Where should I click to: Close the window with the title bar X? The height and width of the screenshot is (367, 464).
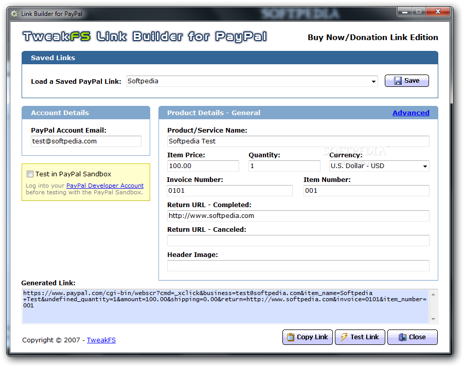438,11
